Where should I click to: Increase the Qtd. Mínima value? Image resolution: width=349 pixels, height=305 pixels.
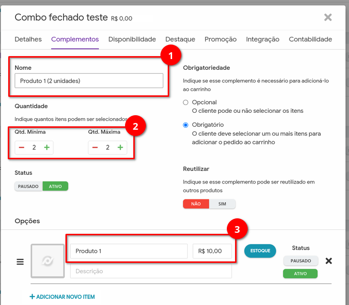[47, 148]
